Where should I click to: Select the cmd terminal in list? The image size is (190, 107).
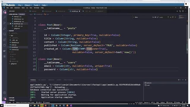(165, 85)
